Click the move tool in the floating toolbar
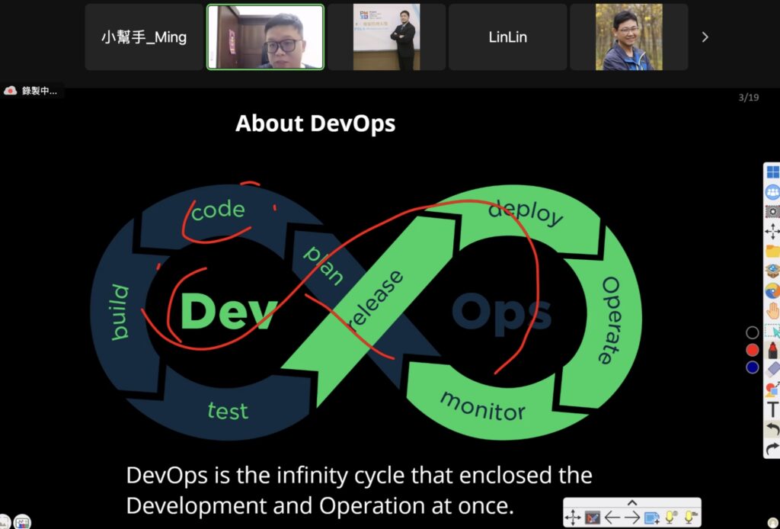The height and width of the screenshot is (529, 780). 573,518
